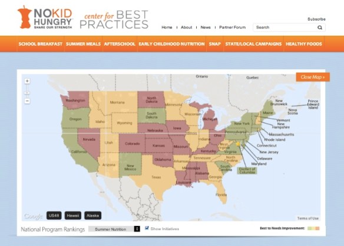Click the Connecticut callout label
Image resolution: width=344 pixels, height=246 pixels.
pos(267,146)
